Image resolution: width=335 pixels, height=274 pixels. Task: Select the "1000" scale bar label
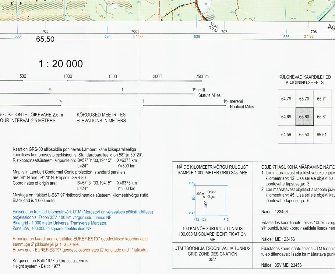pyautogui.click(x=68, y=76)
